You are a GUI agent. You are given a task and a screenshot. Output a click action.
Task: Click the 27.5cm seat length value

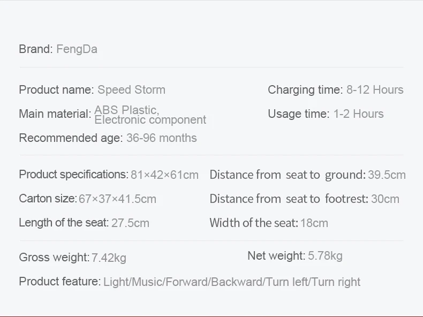click(x=130, y=223)
